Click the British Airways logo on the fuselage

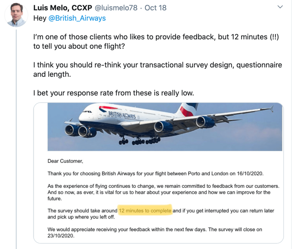click(x=122, y=116)
